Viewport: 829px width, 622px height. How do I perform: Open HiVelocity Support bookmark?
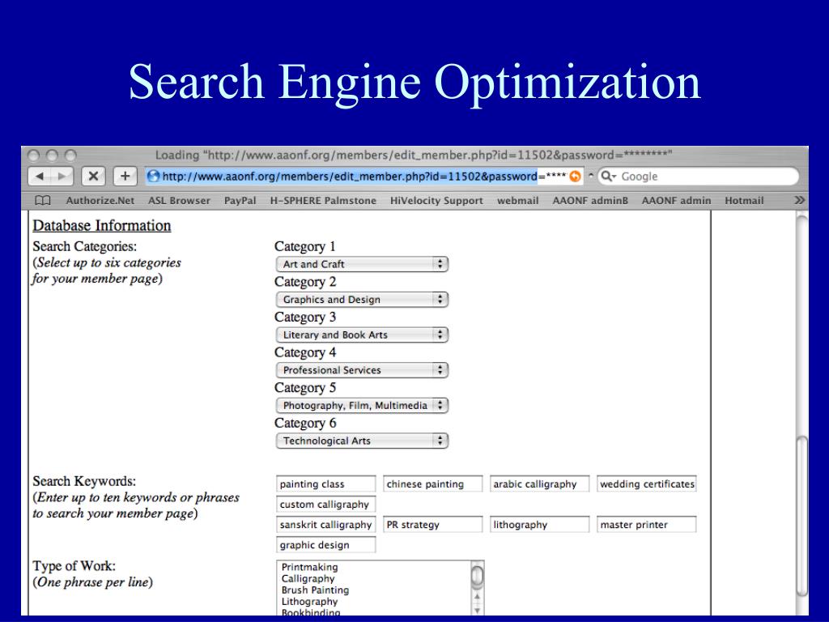point(436,201)
